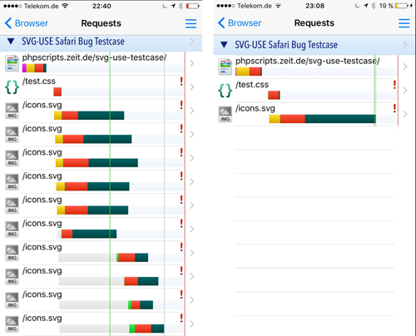This screenshot has height=336, width=416.
Task: Open chevron of /test.css row, 22:40 screen
Action: tap(192, 87)
